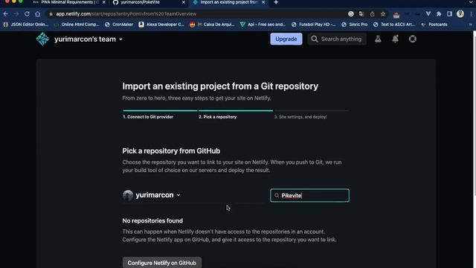Click the address bar URL
Viewport: 476px width, 268px height.
click(126, 14)
